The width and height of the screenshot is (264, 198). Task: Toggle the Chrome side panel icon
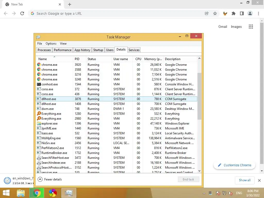242,13
